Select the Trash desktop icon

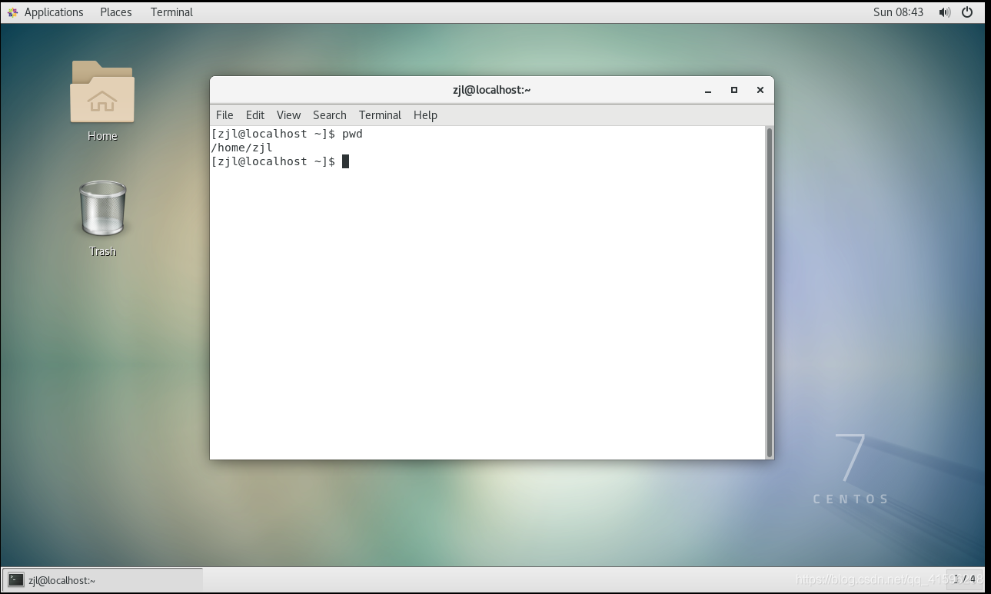click(x=102, y=218)
